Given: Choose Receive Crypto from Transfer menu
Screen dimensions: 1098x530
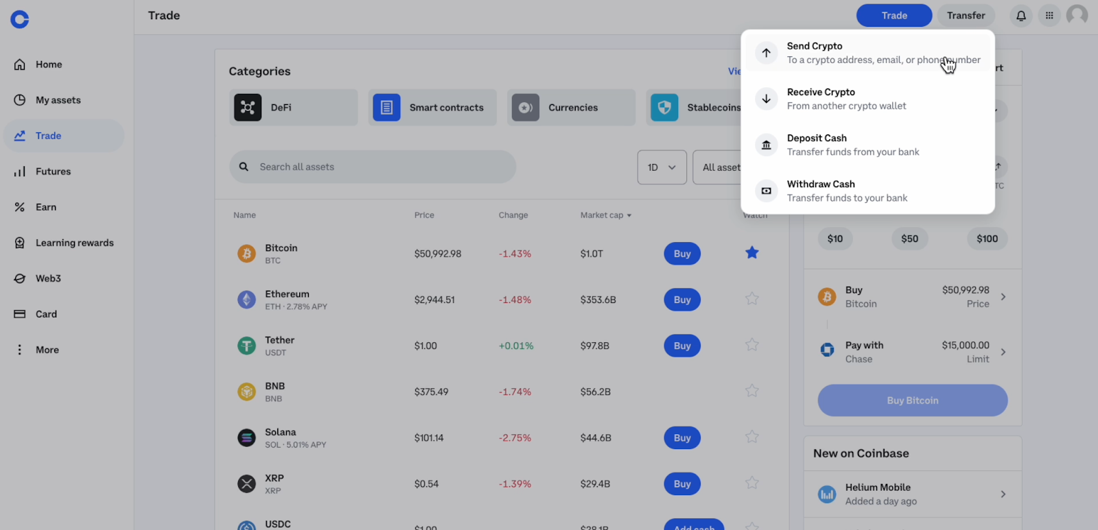Looking at the screenshot, I should click(x=868, y=99).
